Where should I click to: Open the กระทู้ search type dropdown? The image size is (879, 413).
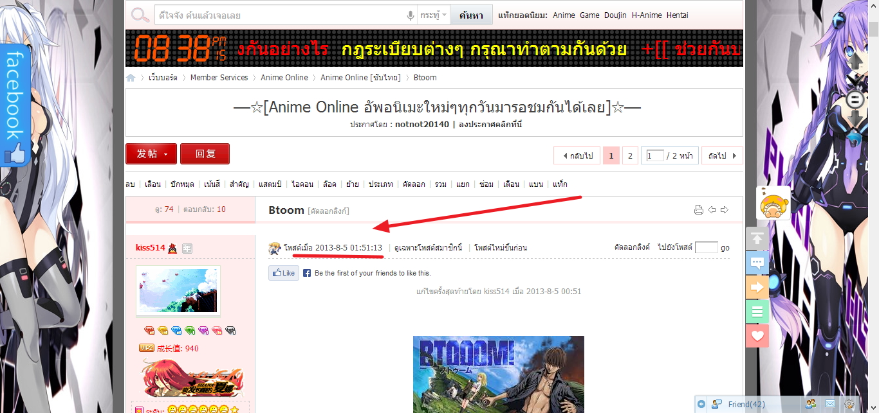tap(434, 15)
